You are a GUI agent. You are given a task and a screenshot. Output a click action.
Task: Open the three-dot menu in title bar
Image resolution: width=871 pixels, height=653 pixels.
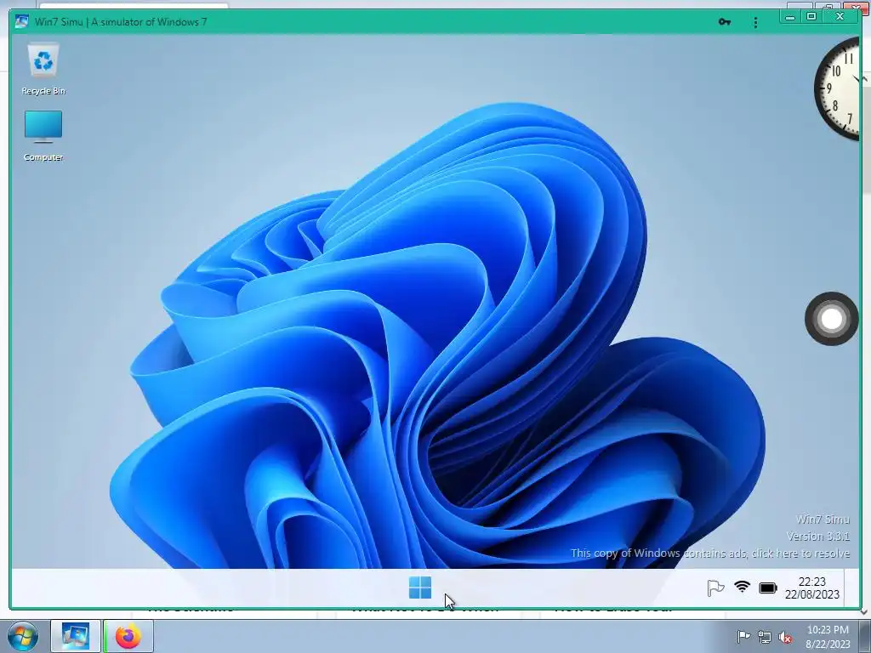pyautogui.click(x=755, y=22)
